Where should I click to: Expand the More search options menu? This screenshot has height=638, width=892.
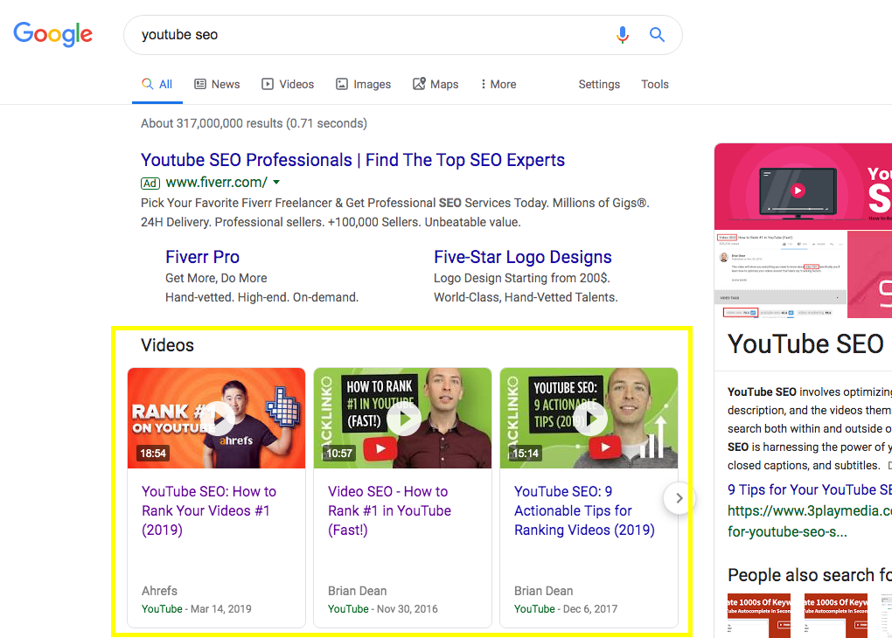point(498,84)
